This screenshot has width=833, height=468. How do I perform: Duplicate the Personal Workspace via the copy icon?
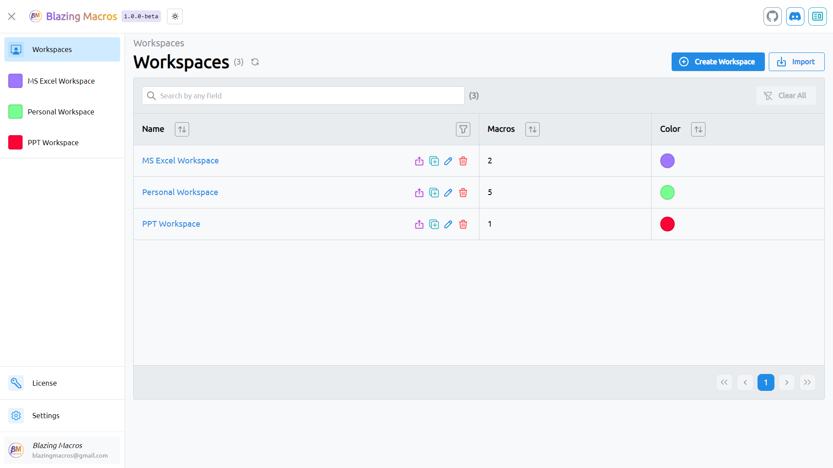(434, 193)
